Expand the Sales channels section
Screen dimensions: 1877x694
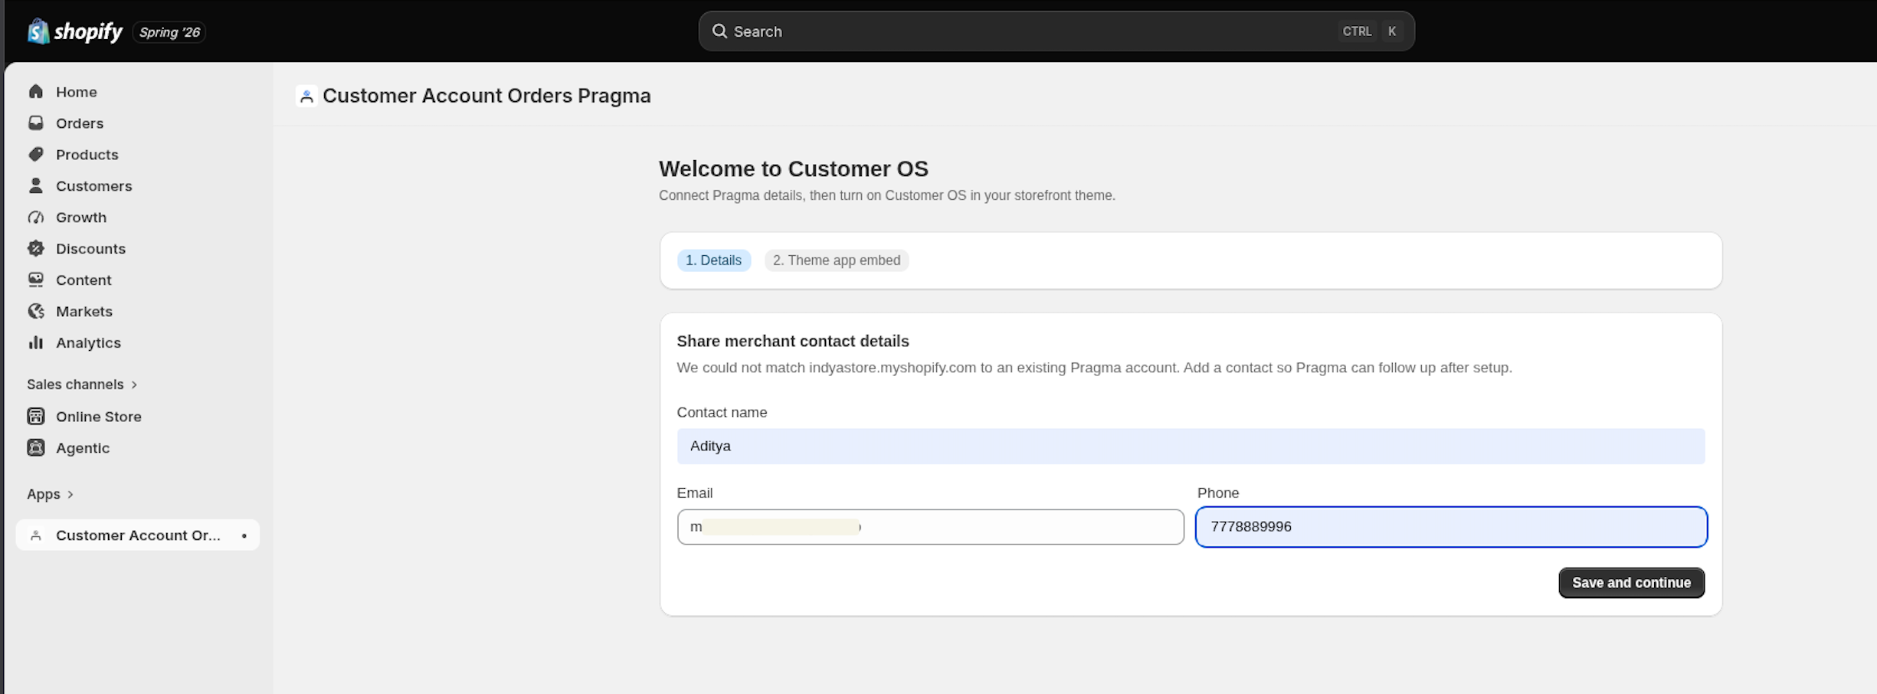(82, 385)
